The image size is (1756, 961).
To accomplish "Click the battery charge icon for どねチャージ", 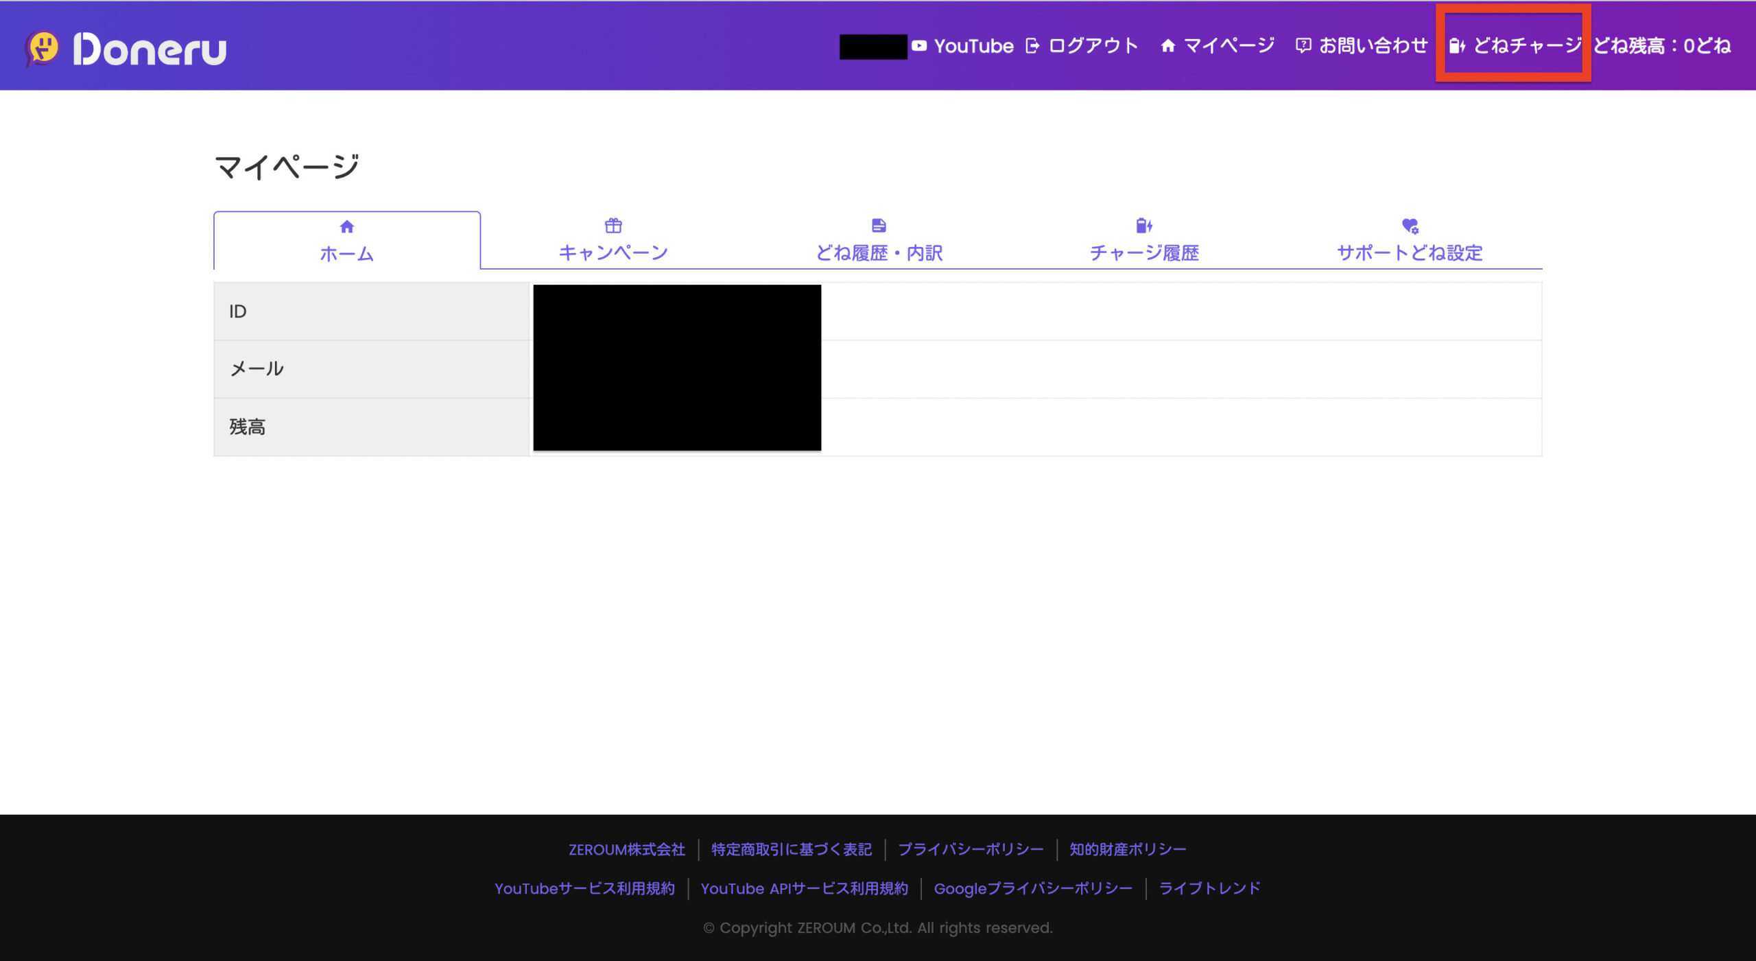I will pos(1457,46).
